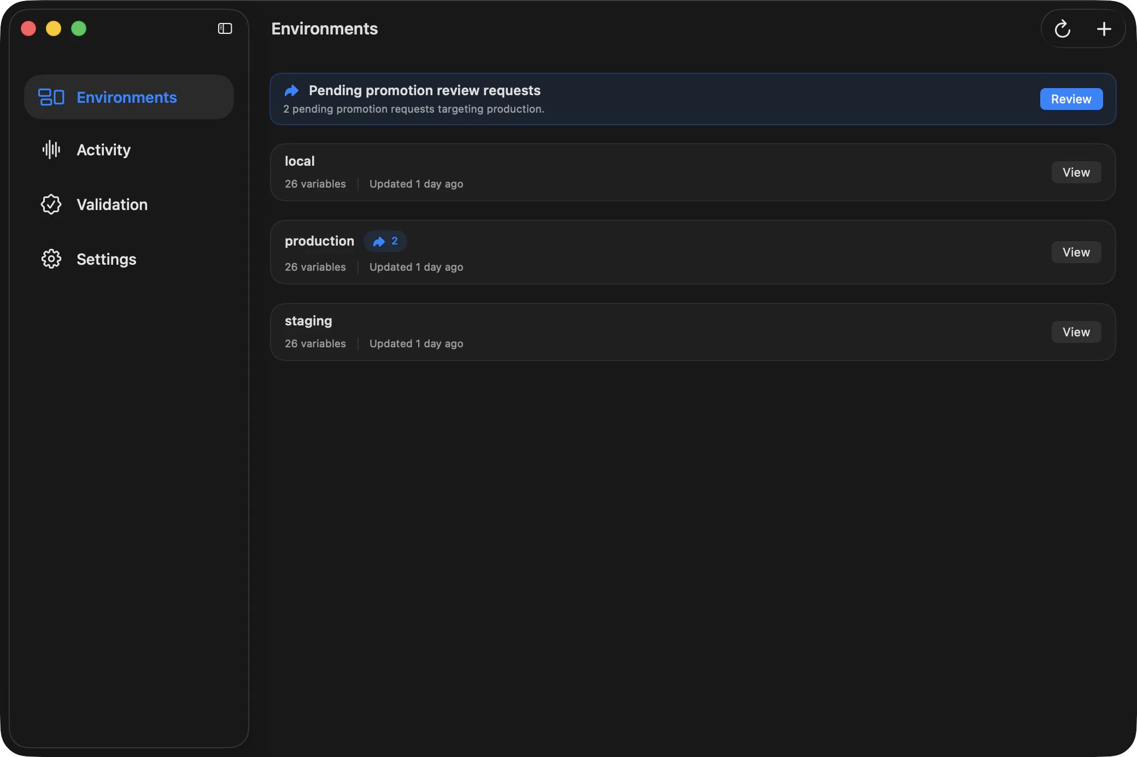Toggle the sidebar visibility

(224, 28)
